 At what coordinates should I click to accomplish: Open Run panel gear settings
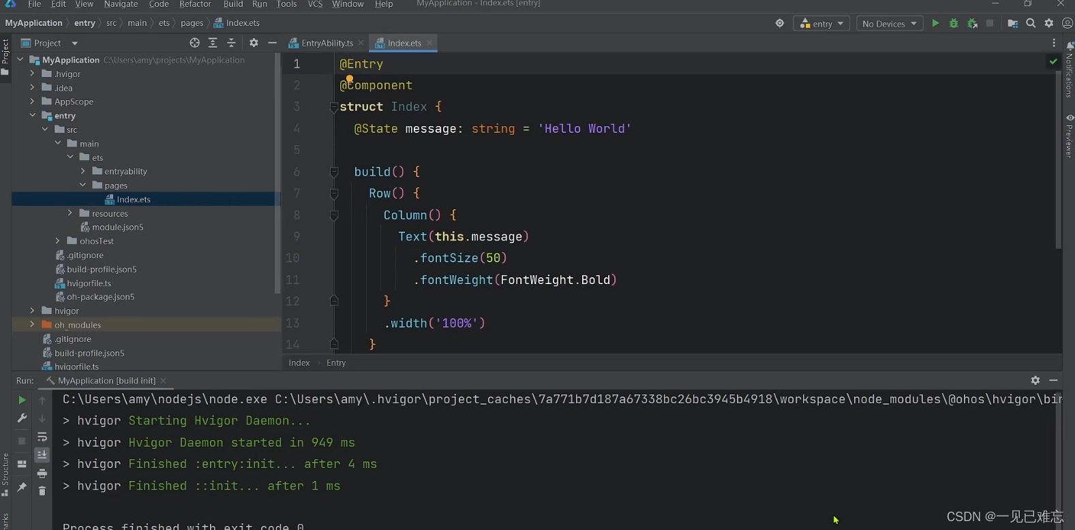pos(1035,380)
